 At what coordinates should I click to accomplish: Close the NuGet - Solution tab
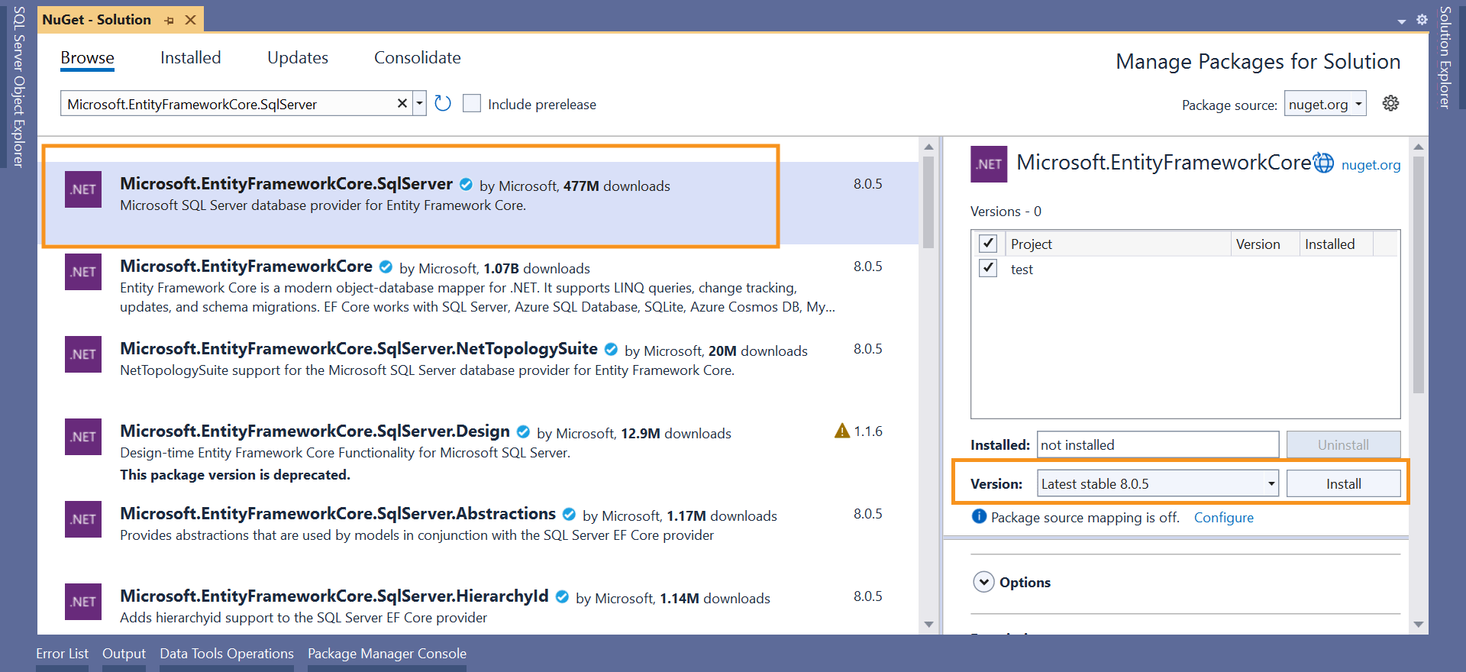point(191,20)
